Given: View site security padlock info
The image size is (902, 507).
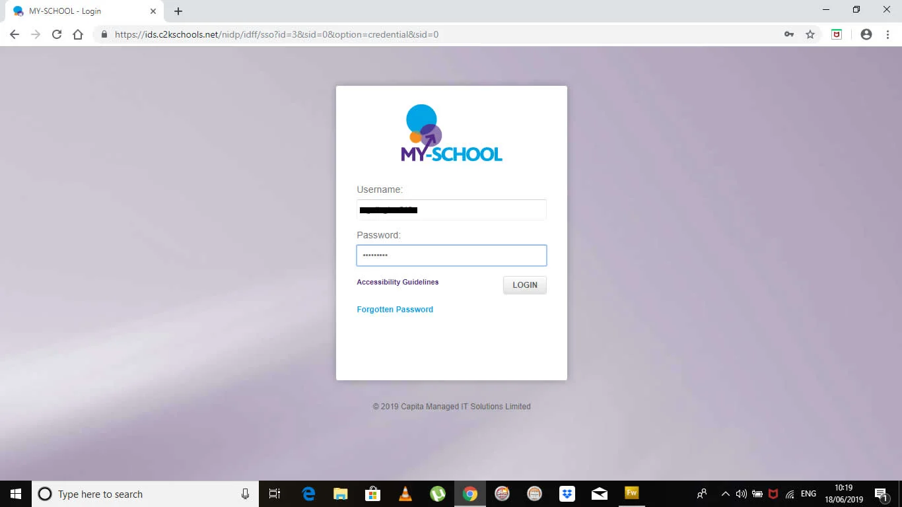Looking at the screenshot, I should (104, 34).
